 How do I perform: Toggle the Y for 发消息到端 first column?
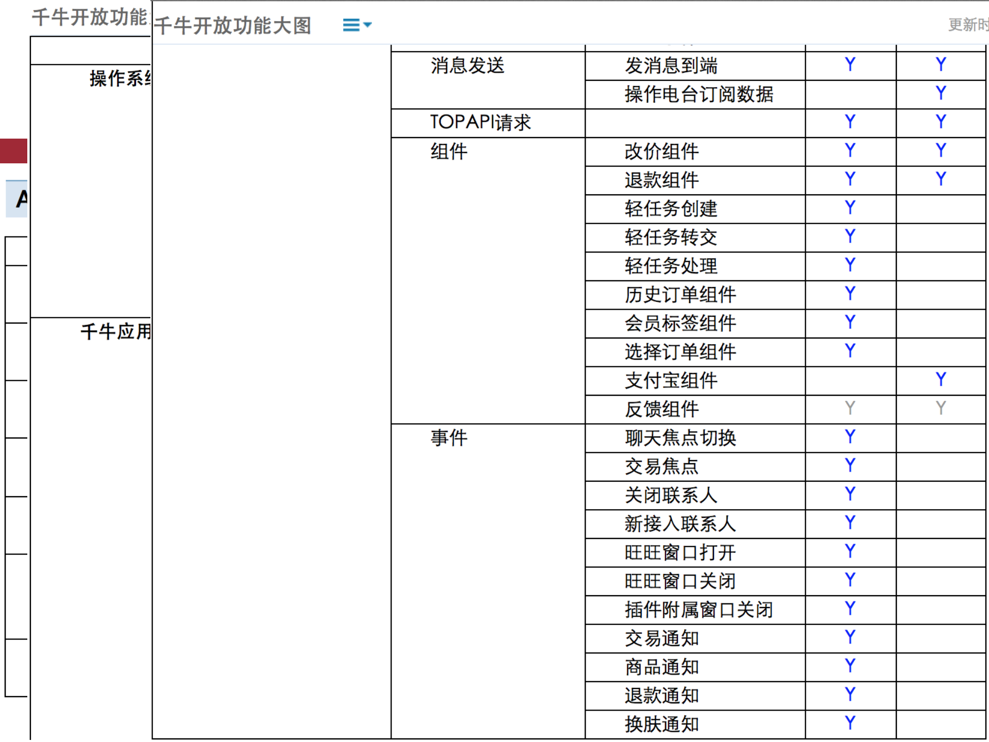tap(850, 64)
